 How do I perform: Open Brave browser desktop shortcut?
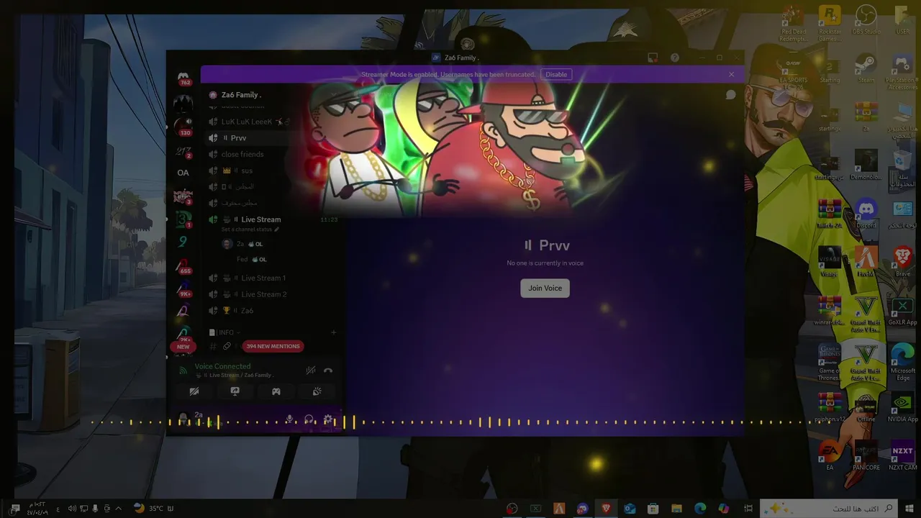[903, 262]
